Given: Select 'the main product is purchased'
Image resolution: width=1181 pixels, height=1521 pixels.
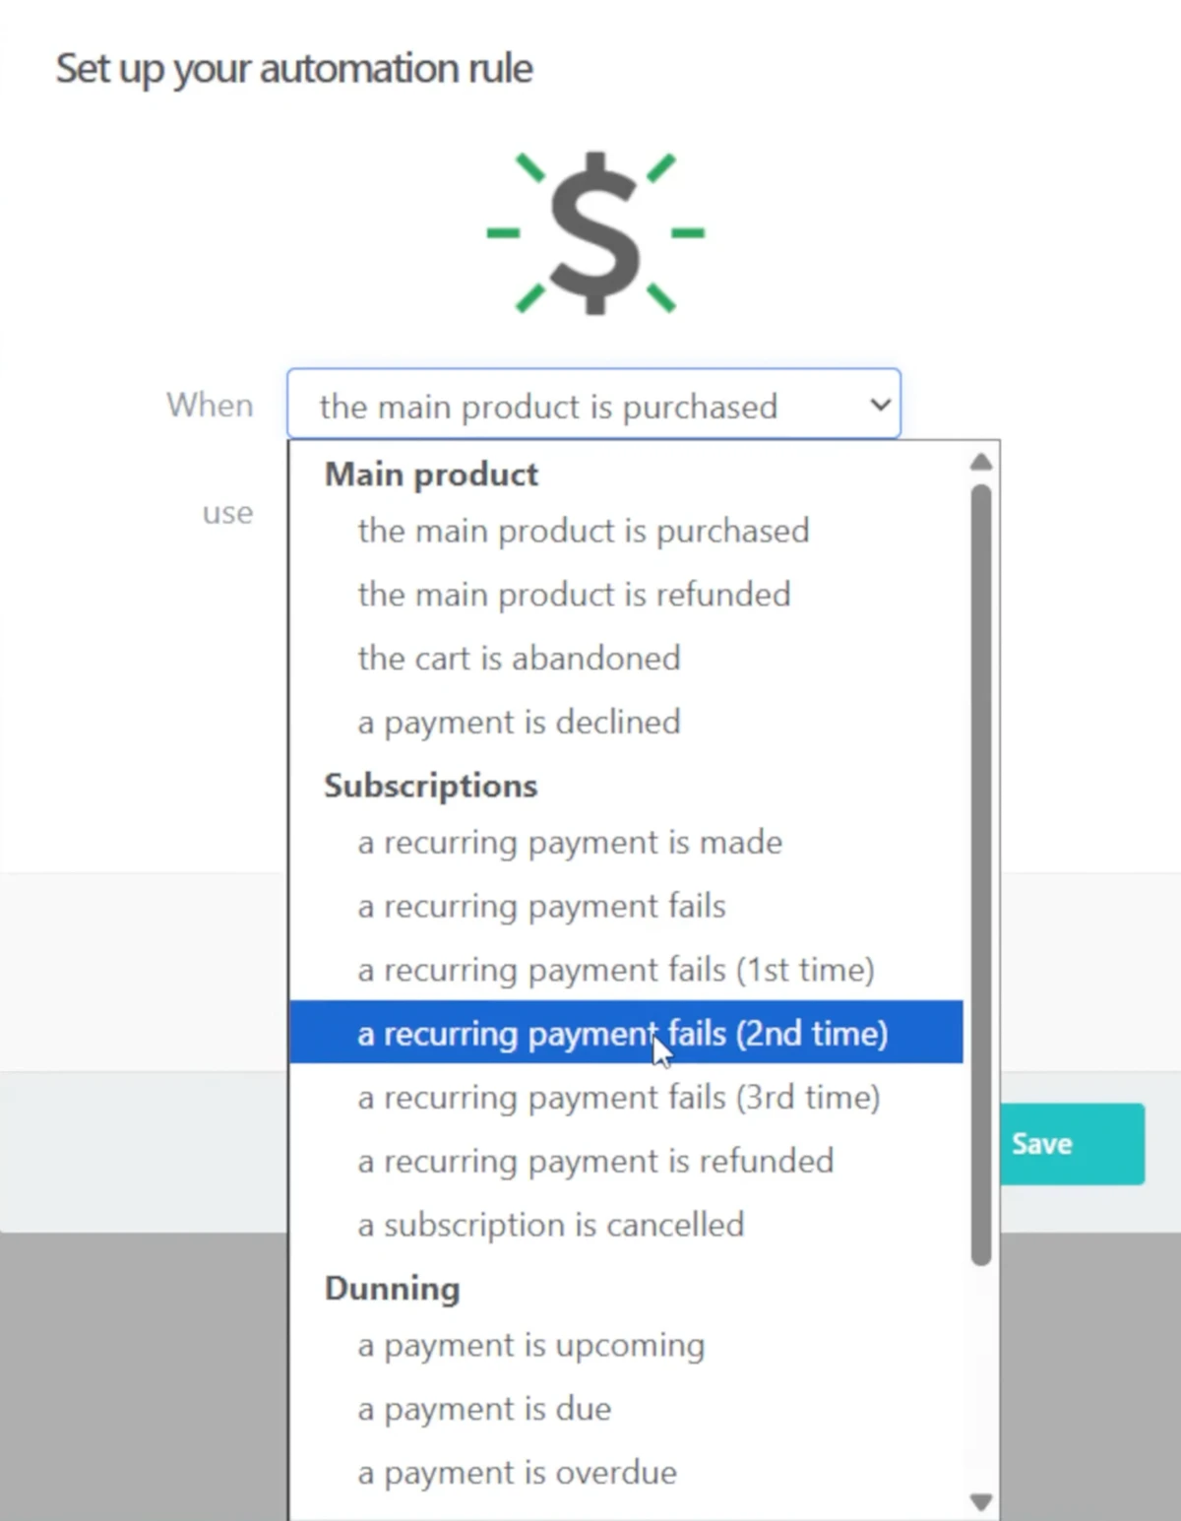Looking at the screenshot, I should click(583, 531).
